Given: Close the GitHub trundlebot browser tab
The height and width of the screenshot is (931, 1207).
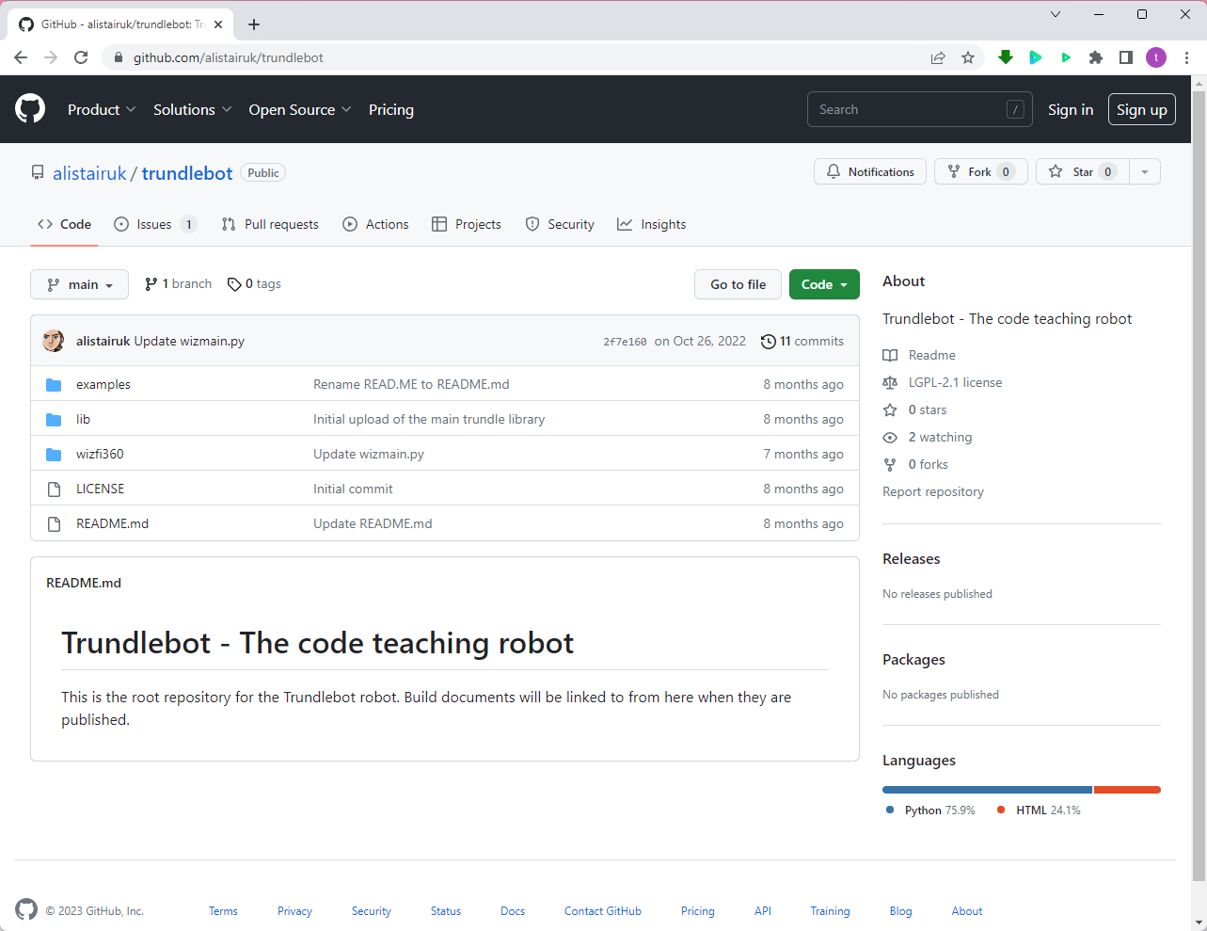Looking at the screenshot, I should click(218, 24).
